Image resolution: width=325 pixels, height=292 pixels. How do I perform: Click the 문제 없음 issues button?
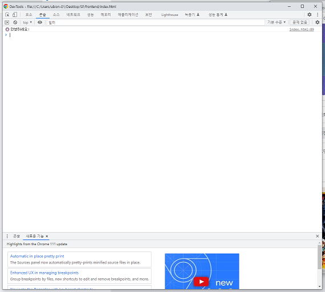click(300, 22)
